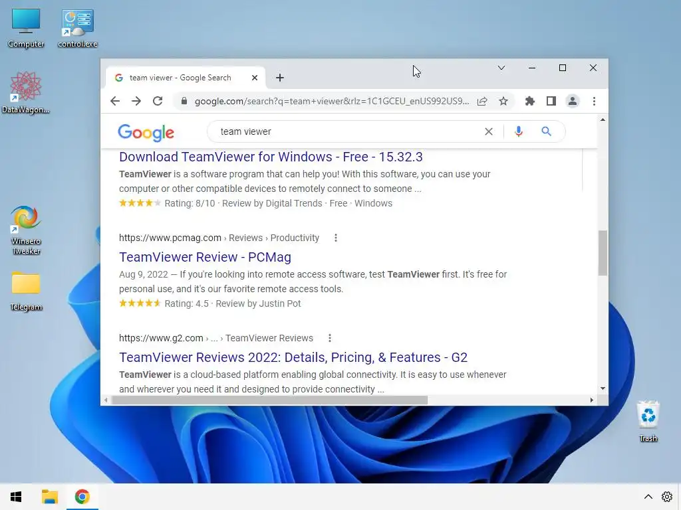Start voice search with the microphone
The height and width of the screenshot is (510, 681).
pos(519,131)
